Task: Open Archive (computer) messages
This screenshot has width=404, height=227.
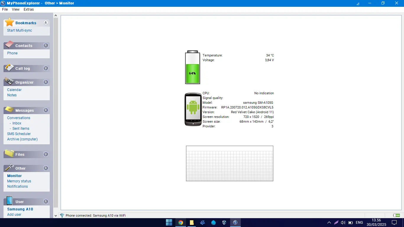Action: [x=22, y=139]
